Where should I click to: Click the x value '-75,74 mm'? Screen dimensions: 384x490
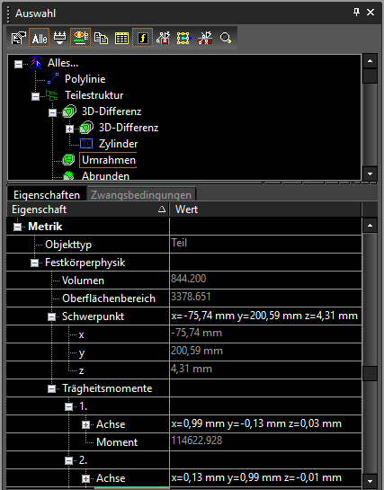click(x=197, y=333)
